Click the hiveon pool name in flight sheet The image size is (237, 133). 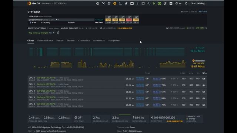point(71,23)
